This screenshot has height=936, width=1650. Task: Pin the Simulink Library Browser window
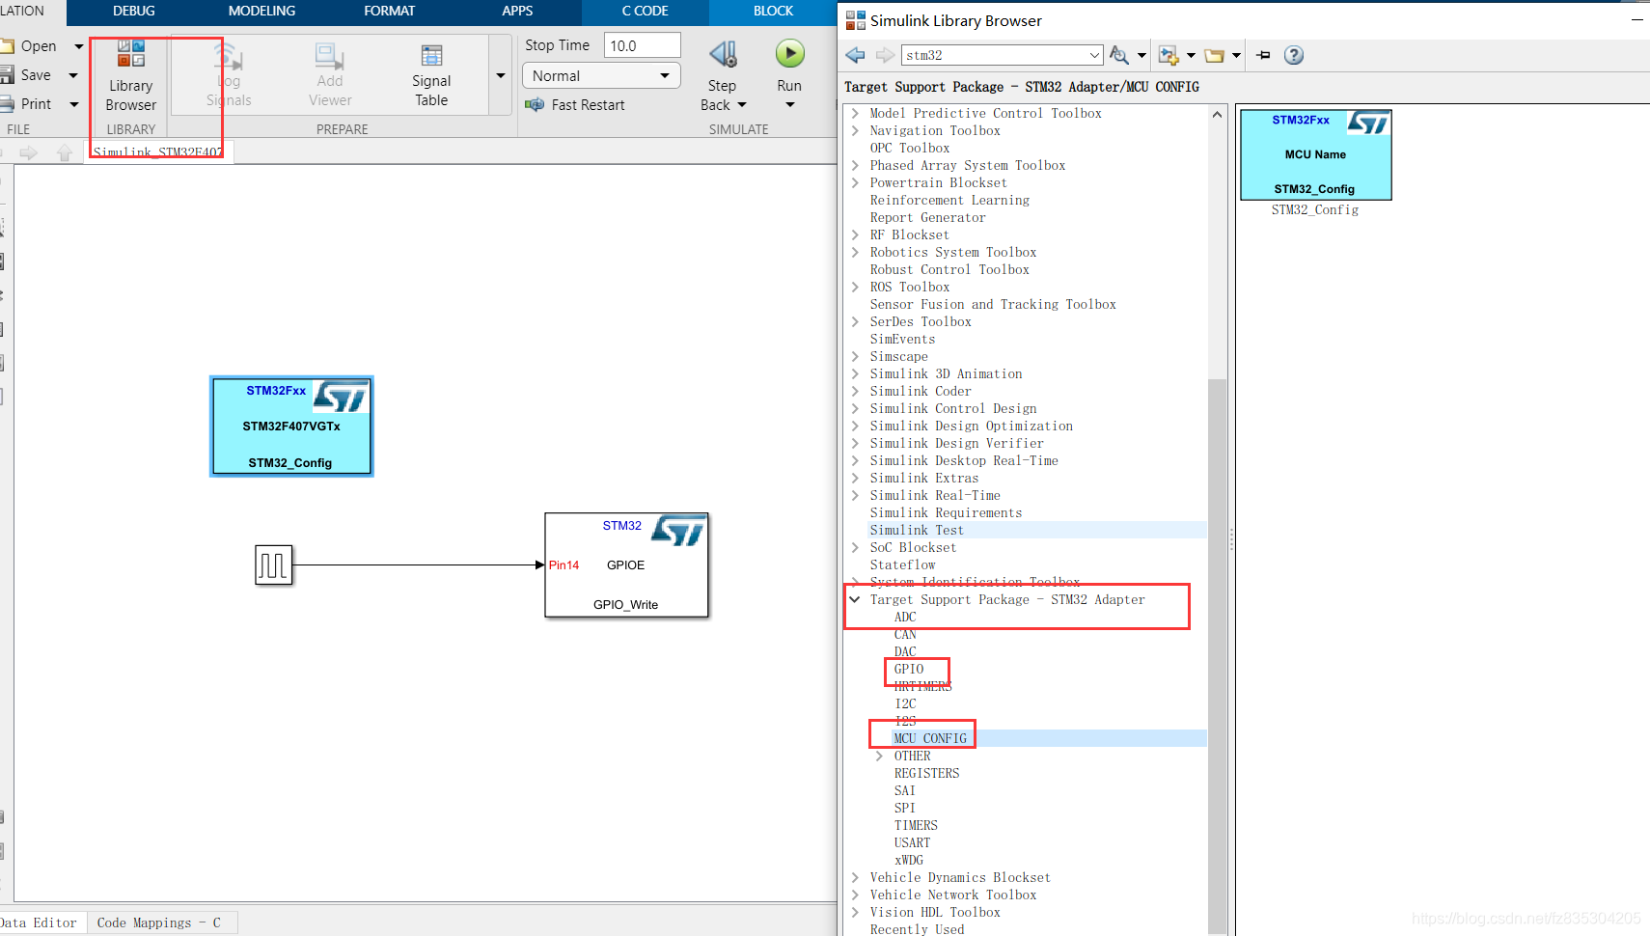[x=1263, y=55]
